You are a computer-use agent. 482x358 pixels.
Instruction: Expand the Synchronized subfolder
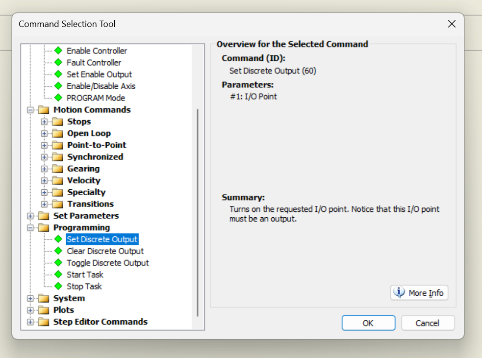click(x=44, y=157)
